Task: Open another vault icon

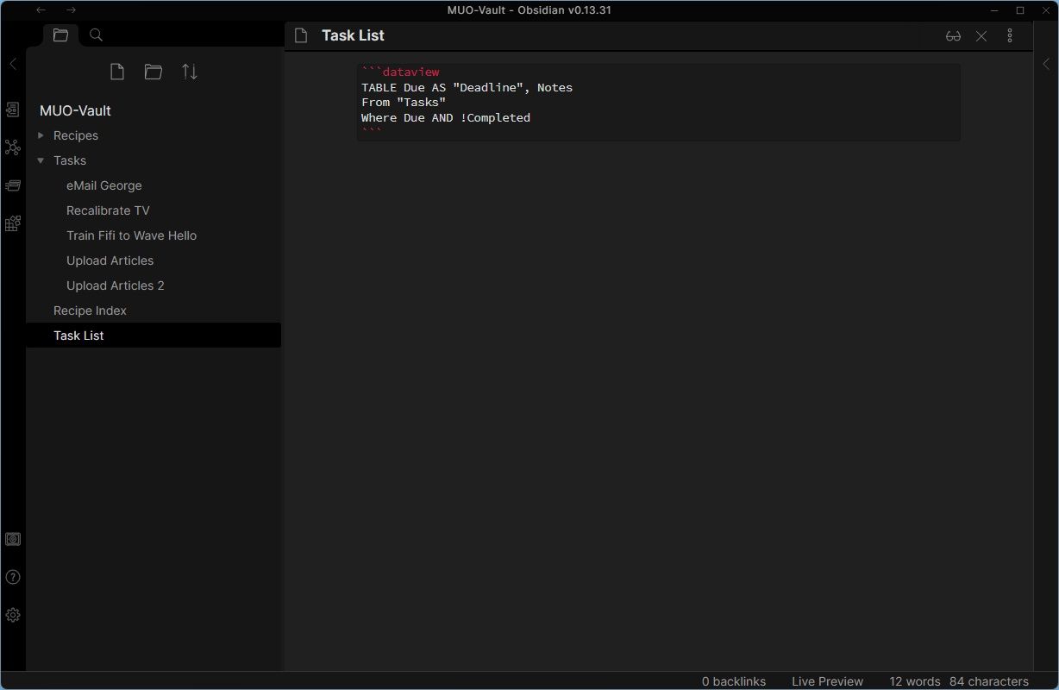Action: [x=13, y=539]
